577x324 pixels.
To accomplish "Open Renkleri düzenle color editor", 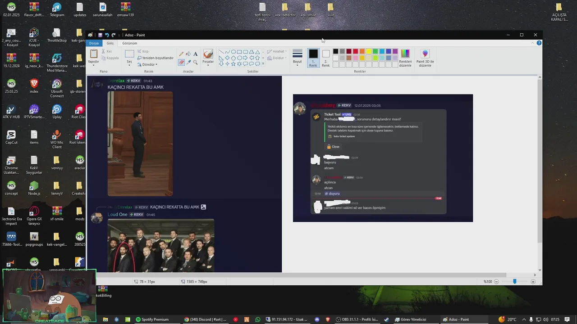I will pyautogui.click(x=405, y=58).
